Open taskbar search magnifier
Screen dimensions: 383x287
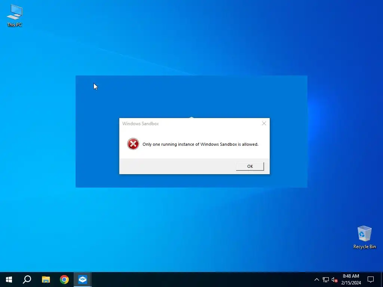click(27, 280)
